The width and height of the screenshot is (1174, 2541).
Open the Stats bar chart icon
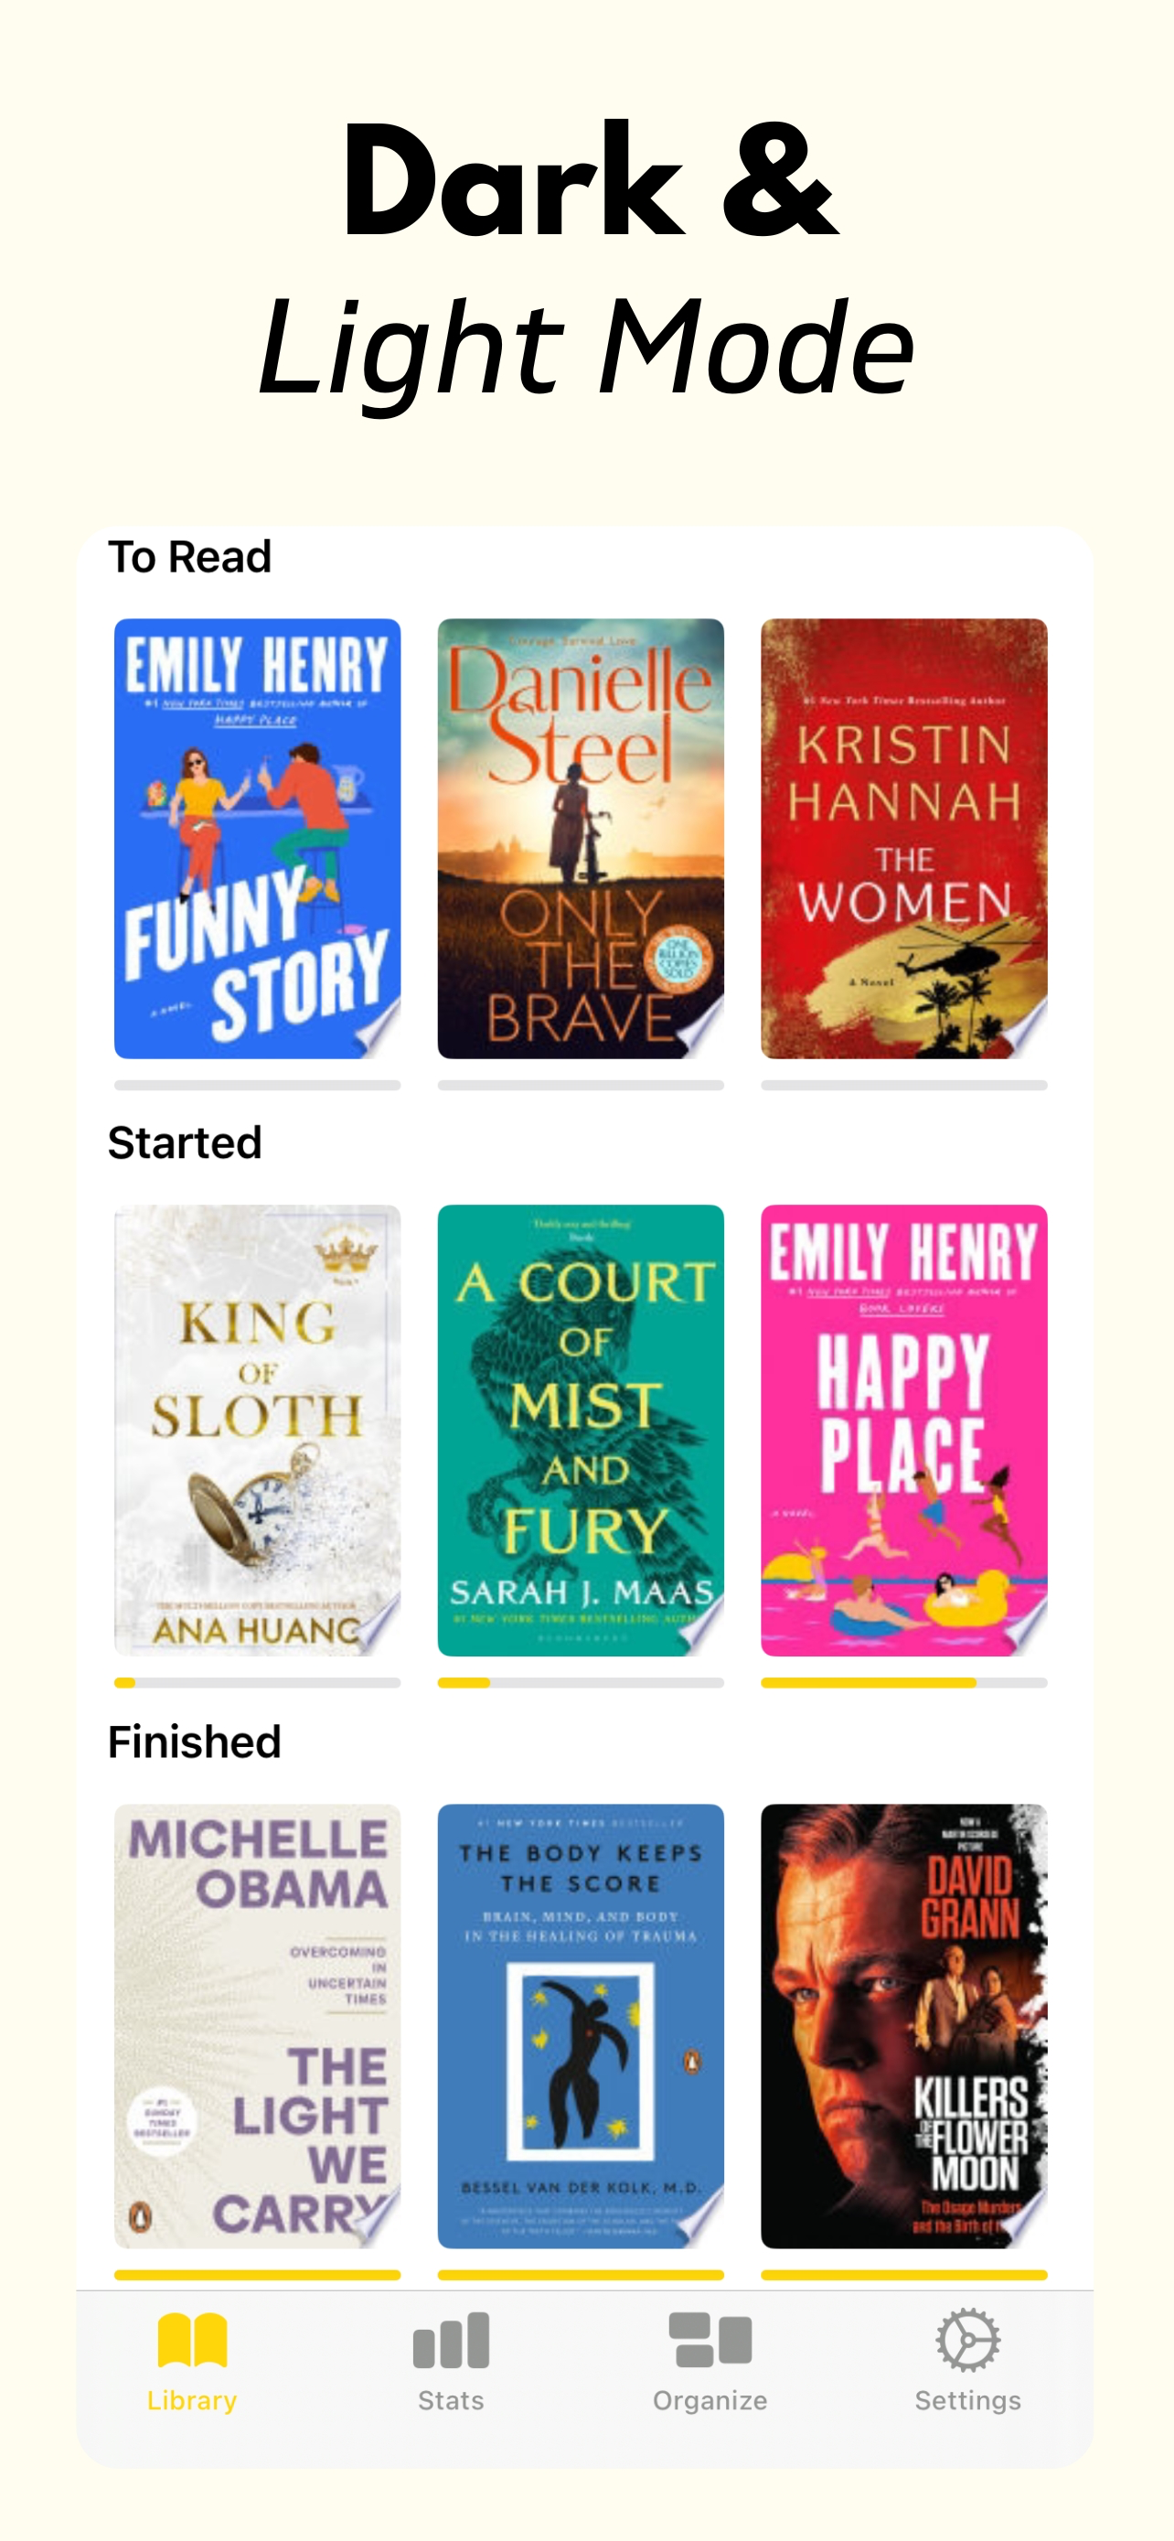click(x=451, y=2340)
